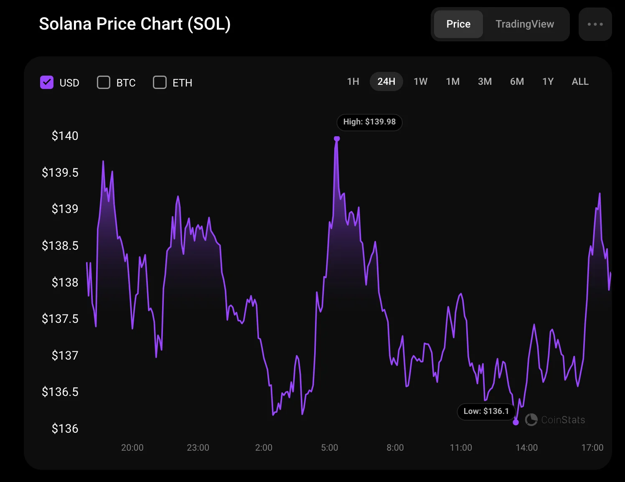
Task: Enable the BTC currency checkbox
Action: (104, 82)
